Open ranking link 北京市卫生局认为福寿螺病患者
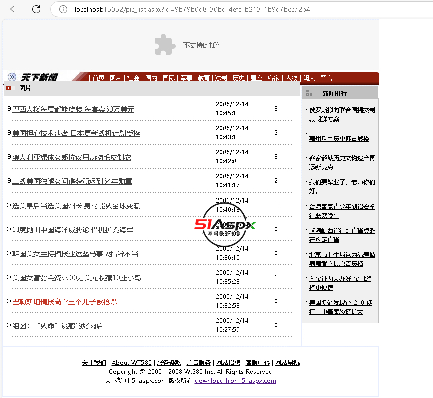Image resolution: width=433 pixels, height=398 pixels. [342, 259]
